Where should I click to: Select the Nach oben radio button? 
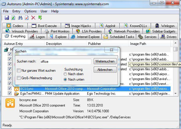[65, 74]
